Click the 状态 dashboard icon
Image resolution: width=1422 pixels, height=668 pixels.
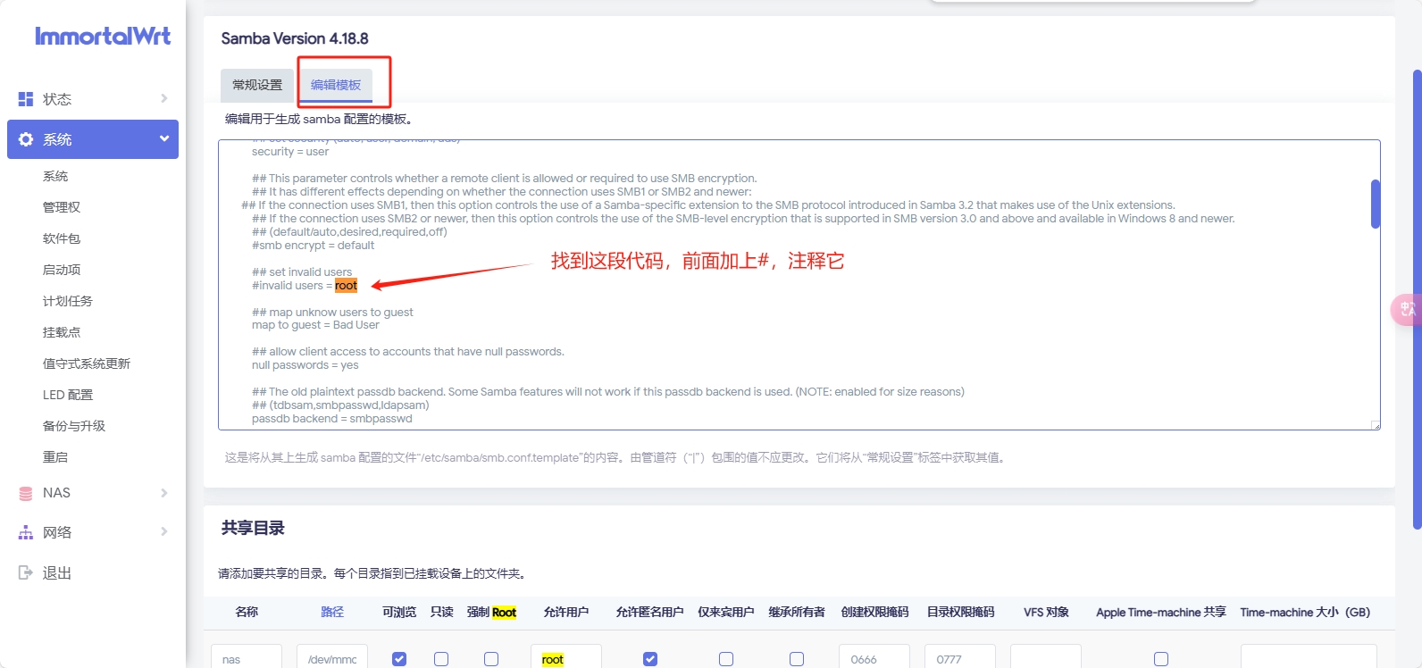26,99
